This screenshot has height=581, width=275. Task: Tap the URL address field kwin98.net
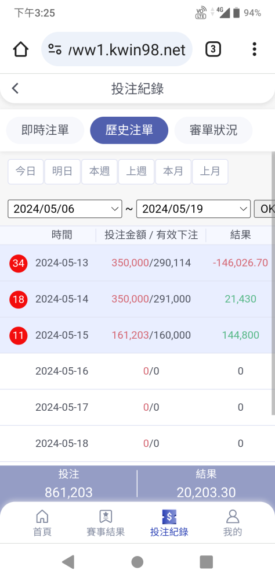click(x=117, y=49)
